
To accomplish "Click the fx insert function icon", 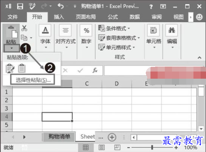I will (95, 70).
